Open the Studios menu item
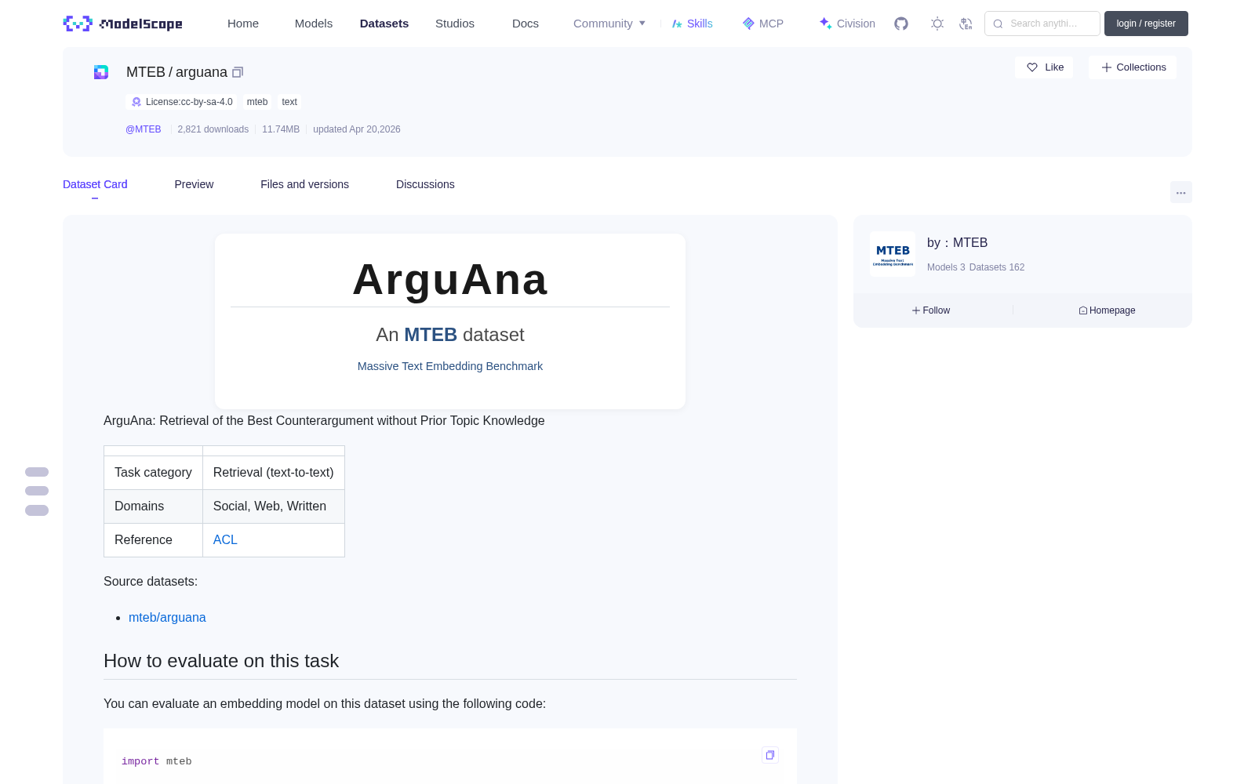This screenshot has height=784, width=1255. [x=455, y=24]
